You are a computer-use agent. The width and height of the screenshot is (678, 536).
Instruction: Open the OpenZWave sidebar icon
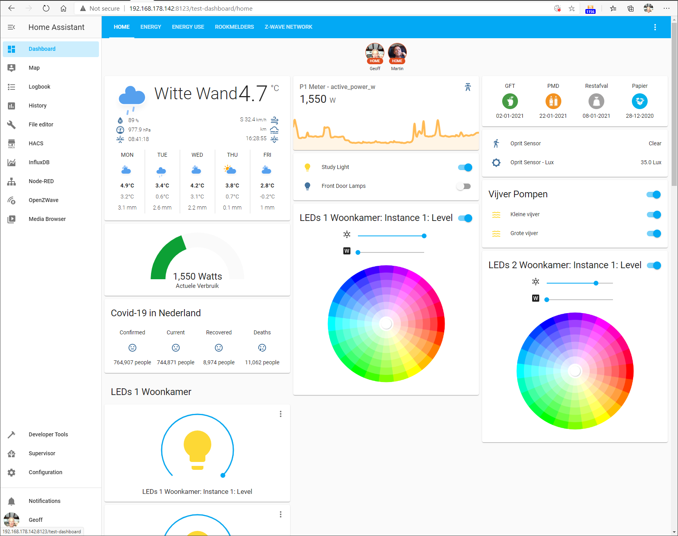point(11,200)
